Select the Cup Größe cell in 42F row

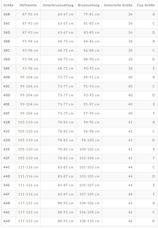pos(154,158)
